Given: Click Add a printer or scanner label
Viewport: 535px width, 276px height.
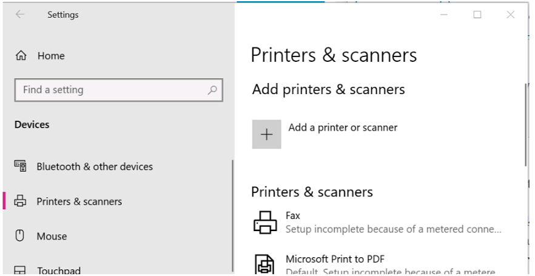Looking at the screenshot, I should pos(343,127).
